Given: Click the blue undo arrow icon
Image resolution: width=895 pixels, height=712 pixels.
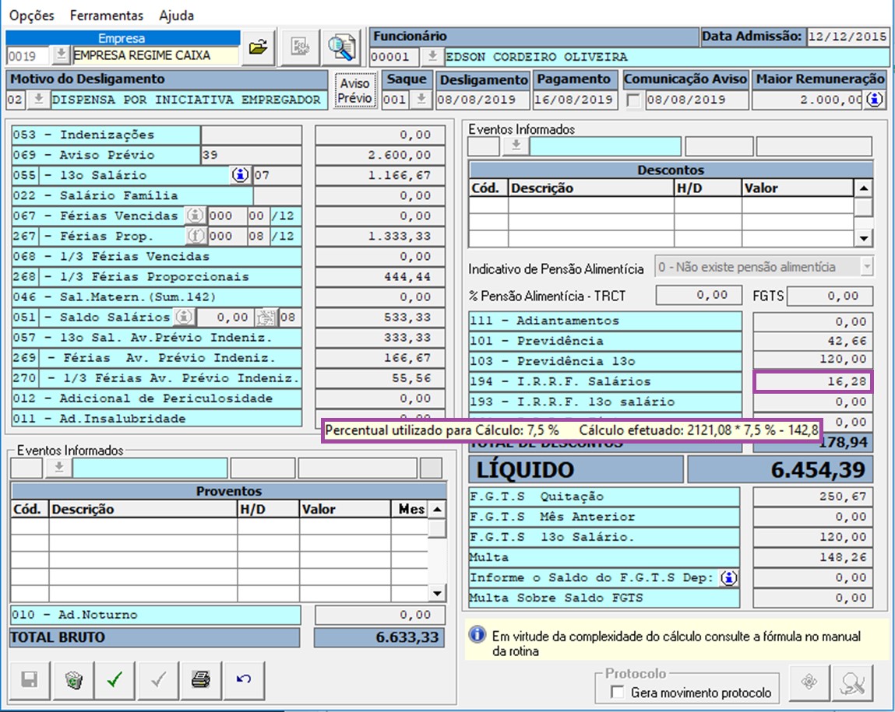Looking at the screenshot, I should (x=243, y=680).
